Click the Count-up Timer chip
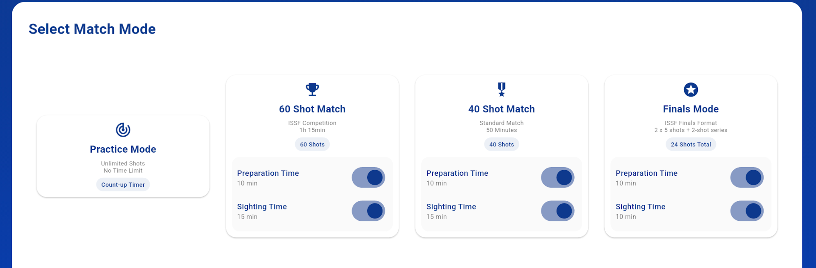This screenshot has height=268, width=816. [123, 185]
